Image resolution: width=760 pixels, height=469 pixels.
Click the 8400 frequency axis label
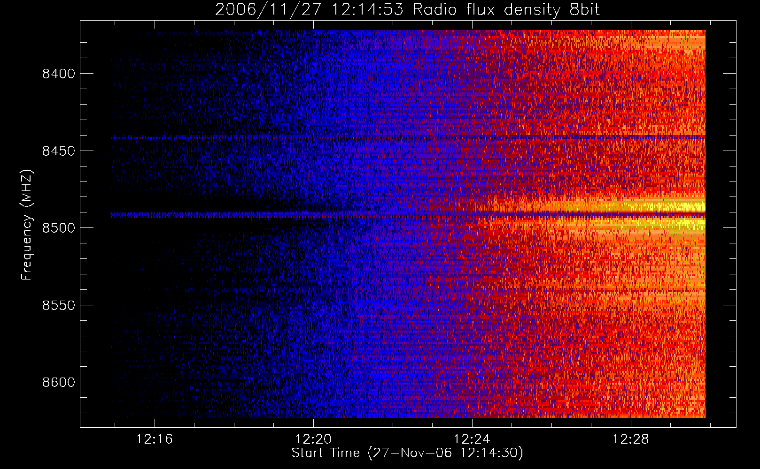coord(59,74)
